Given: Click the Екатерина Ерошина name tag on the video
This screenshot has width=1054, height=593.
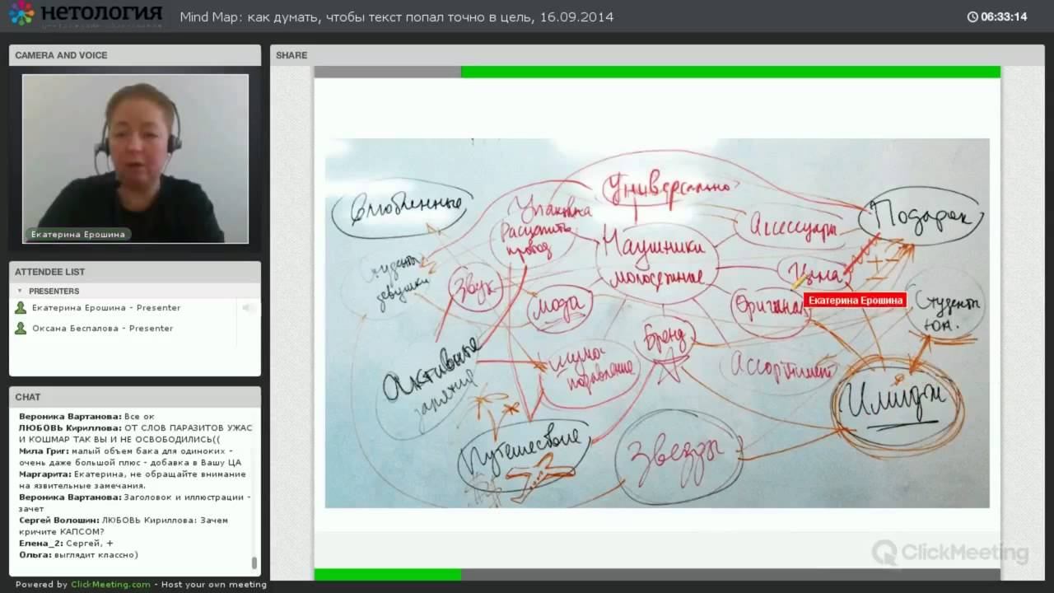Looking at the screenshot, I should (78, 235).
